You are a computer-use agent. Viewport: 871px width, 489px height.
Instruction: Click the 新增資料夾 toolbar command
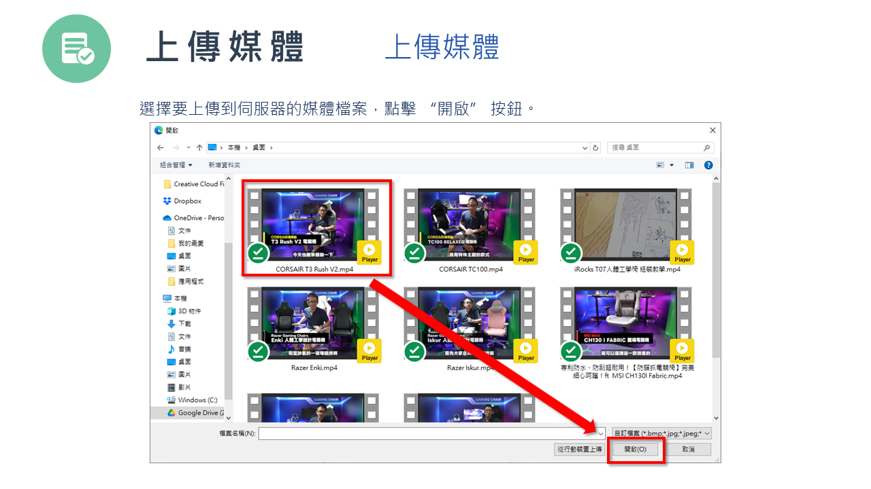[x=225, y=164]
